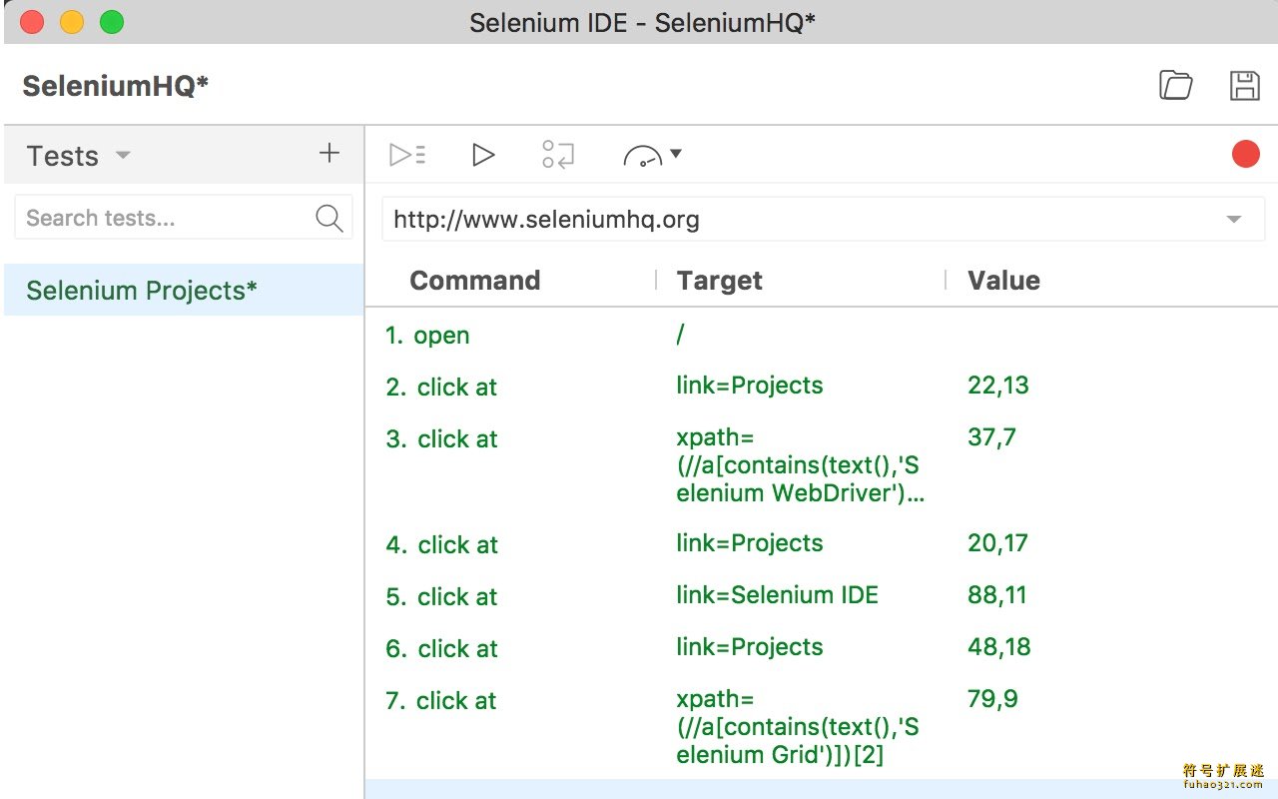1278x799 pixels.
Task: Select step 1 open command
Action: (427, 336)
